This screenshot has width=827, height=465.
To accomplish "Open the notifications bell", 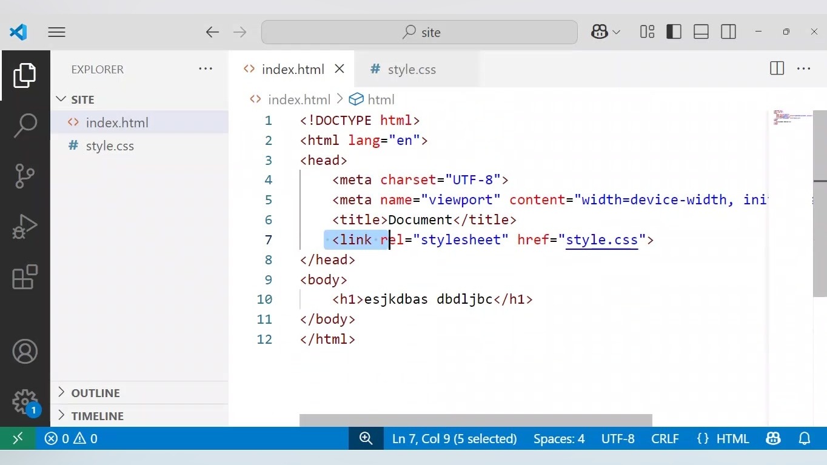I will (805, 438).
